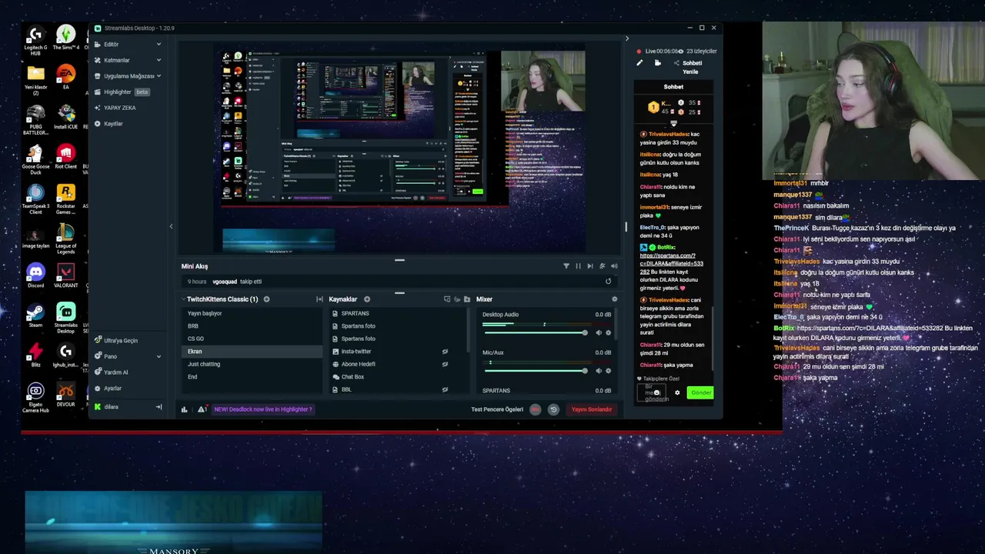Viewport: 985px width, 554px height.
Task: Collapse the sidebar with left arrow handle
Action: click(x=171, y=226)
